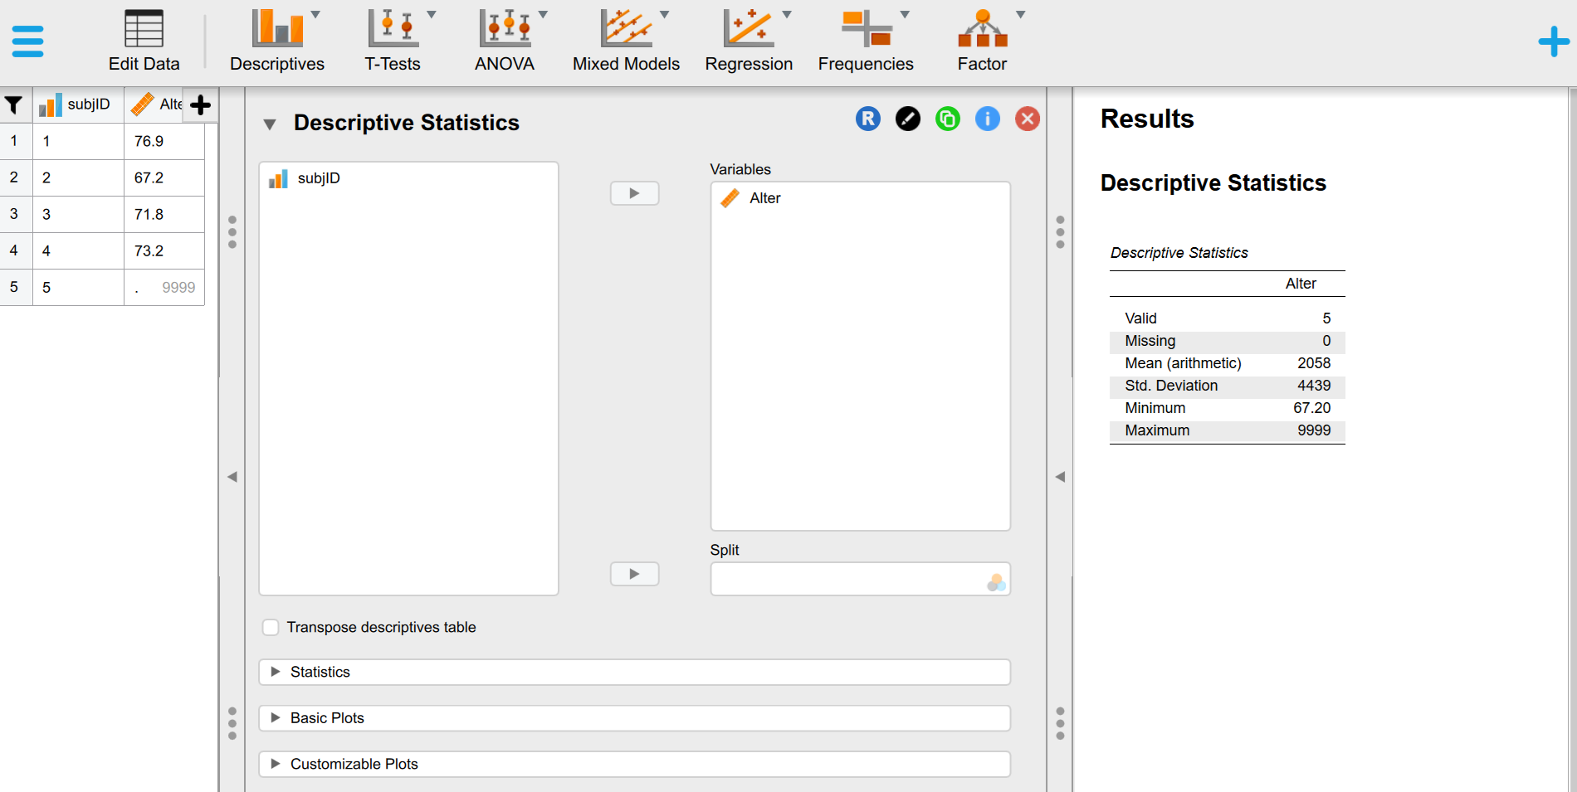Click arrow button to assign Variables

[635, 193]
